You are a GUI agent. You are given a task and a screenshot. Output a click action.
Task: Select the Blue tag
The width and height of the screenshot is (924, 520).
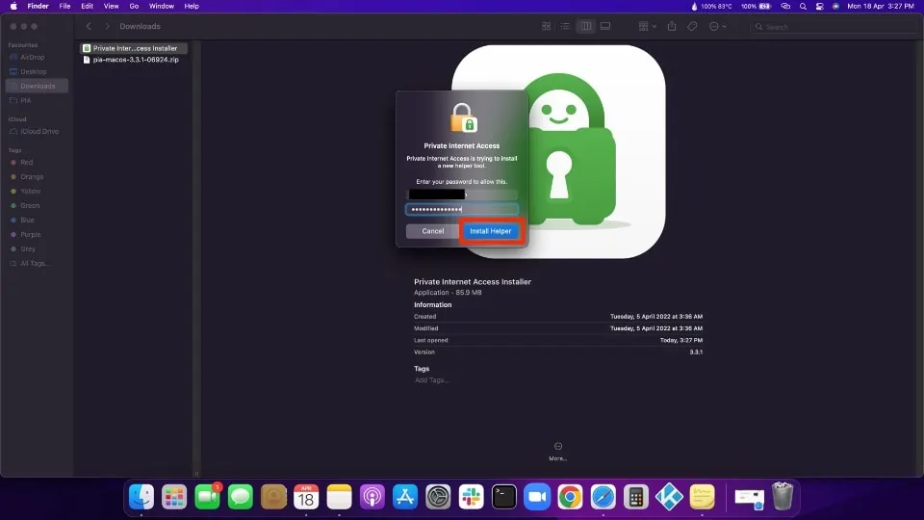[27, 220]
